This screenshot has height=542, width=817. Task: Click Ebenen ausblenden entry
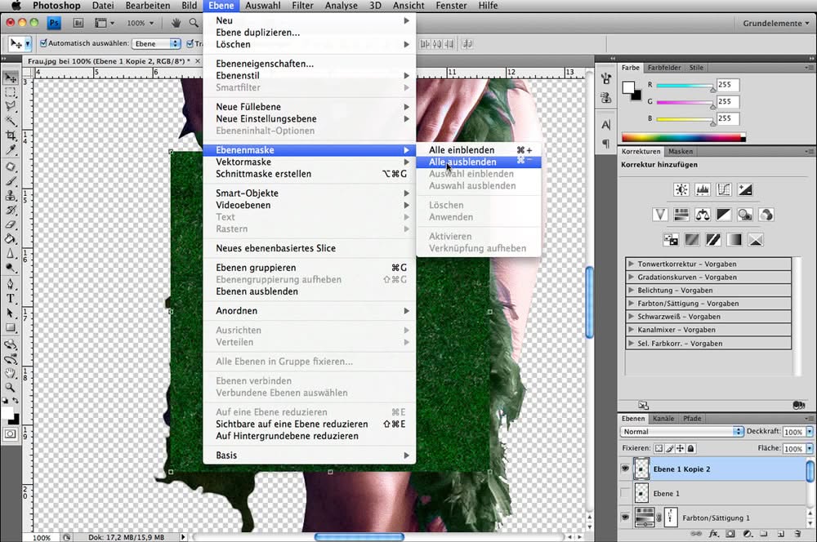(309, 291)
